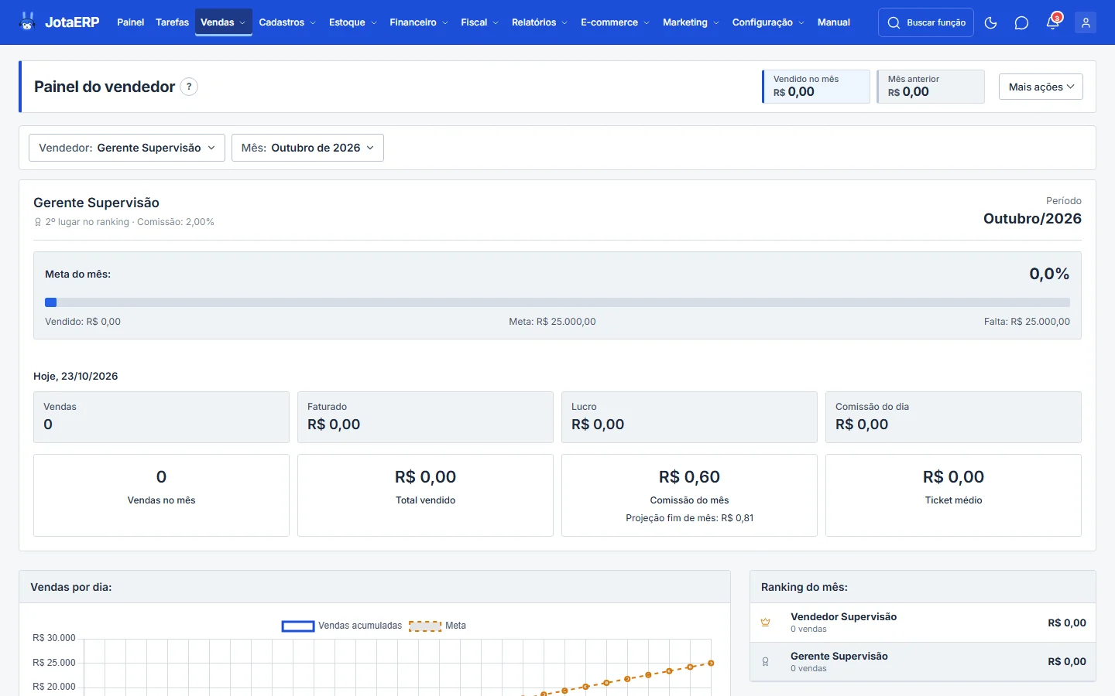Click the JotaERP logo icon
Image resolution: width=1115 pixels, height=696 pixels.
[x=28, y=22]
